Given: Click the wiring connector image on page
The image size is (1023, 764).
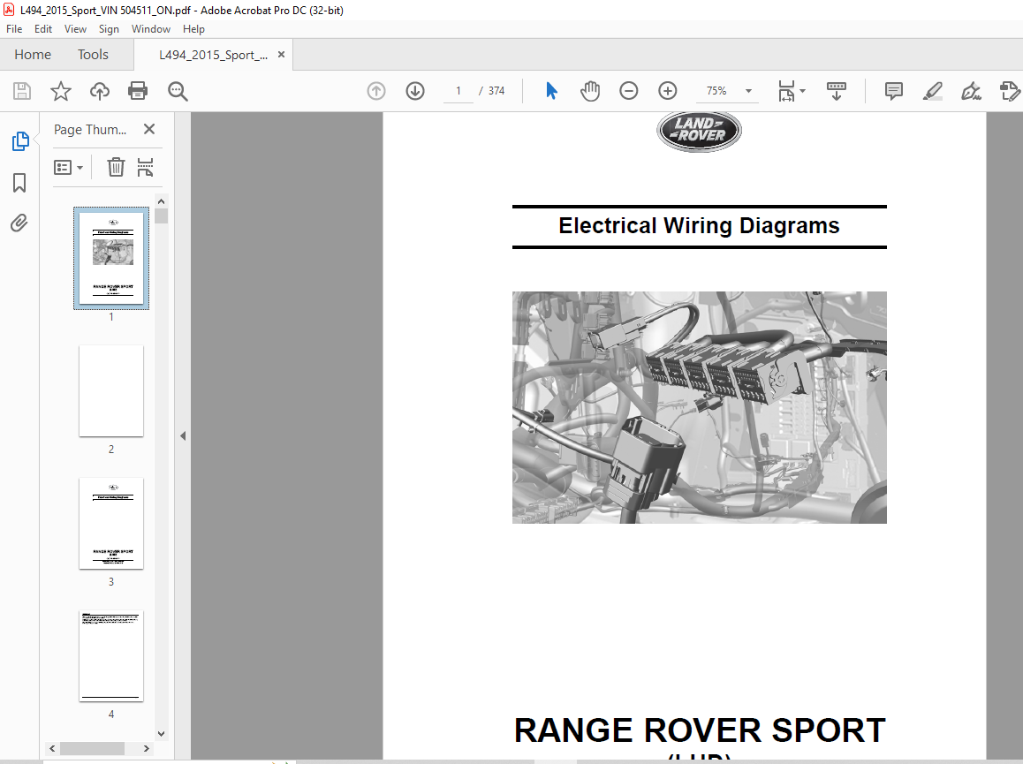Looking at the screenshot, I should [700, 407].
